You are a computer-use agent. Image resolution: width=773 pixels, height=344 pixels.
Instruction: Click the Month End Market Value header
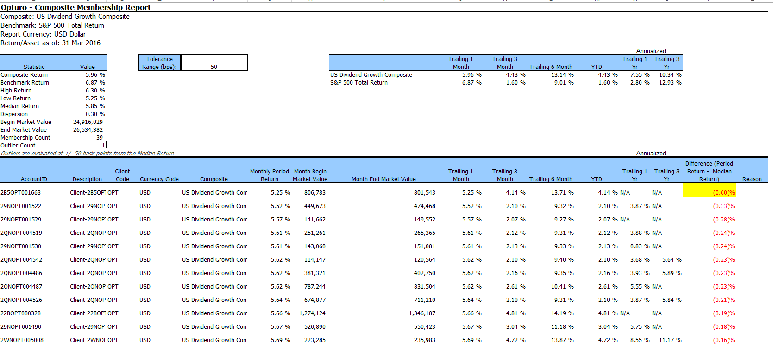(x=383, y=179)
